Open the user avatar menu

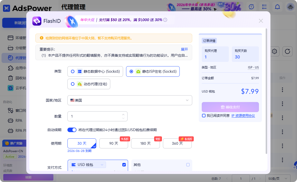pos(290,7)
